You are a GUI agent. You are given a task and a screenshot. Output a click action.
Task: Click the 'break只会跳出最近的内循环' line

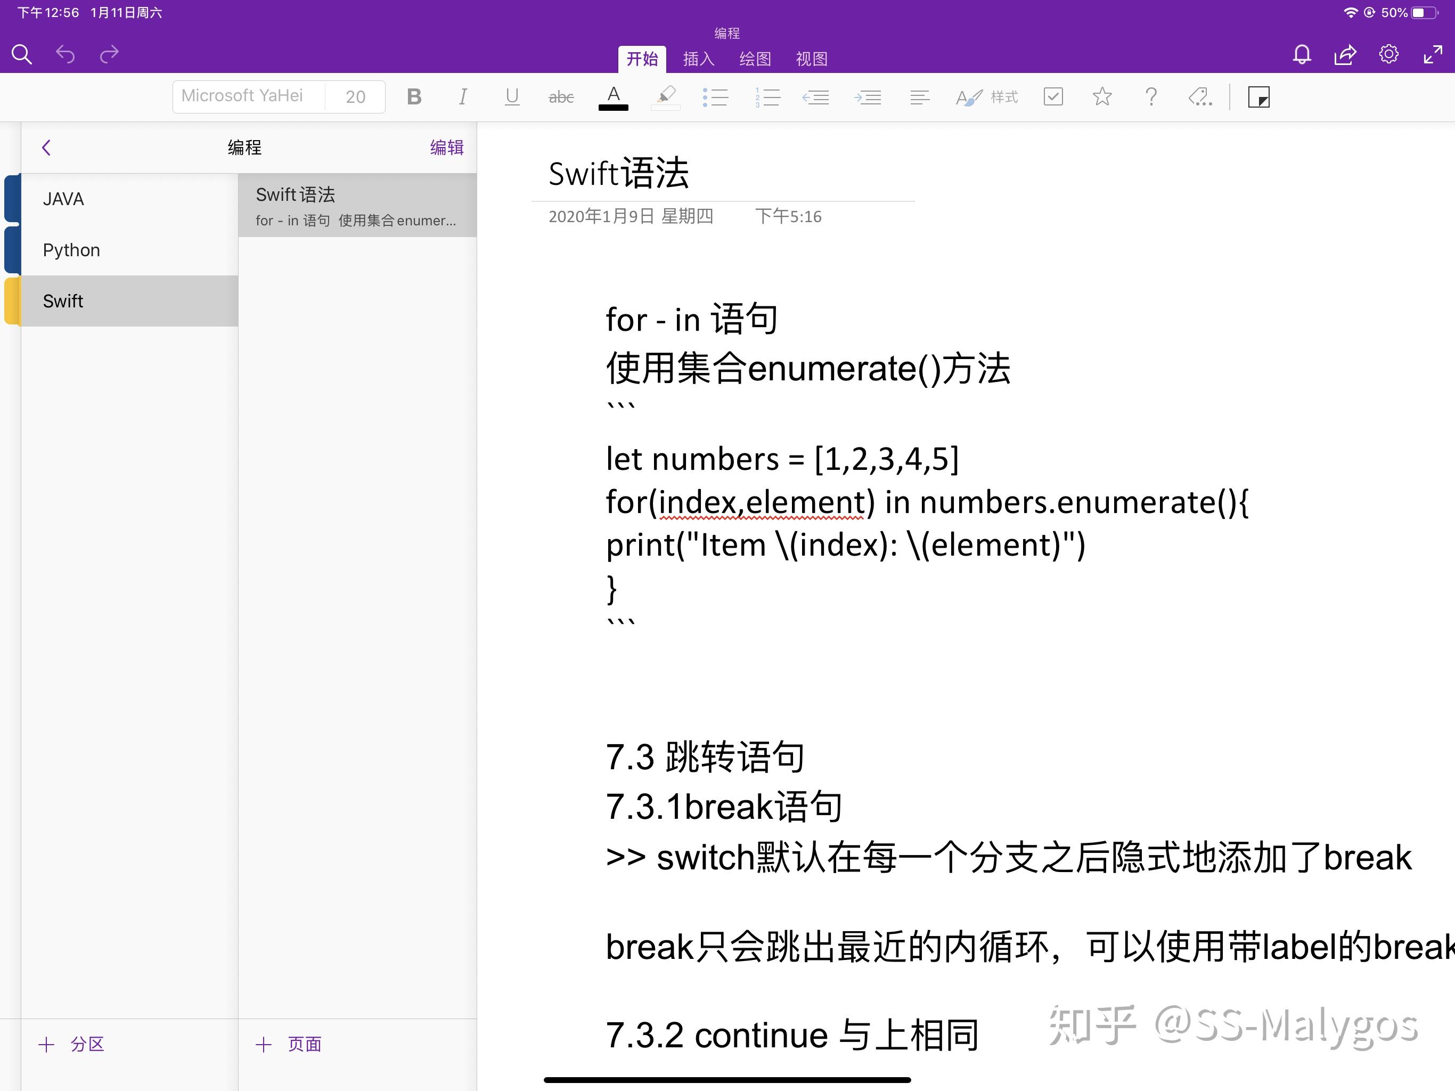1030,947
